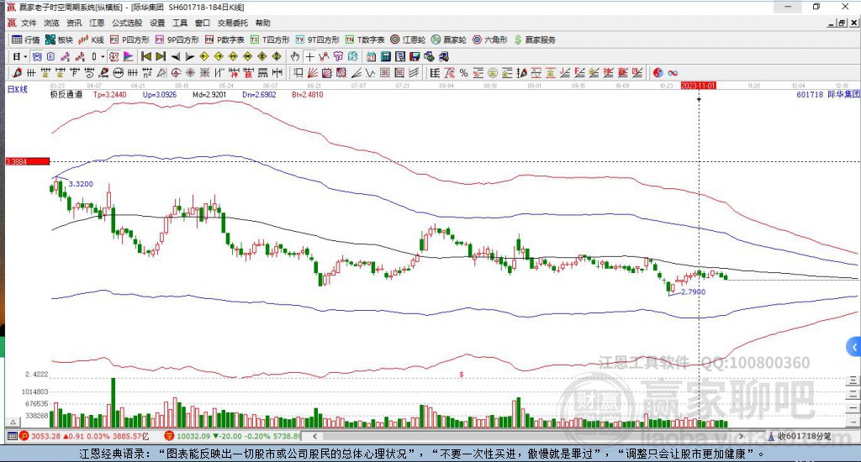Screen dimensions: 861x462
Task: Click the 板块 sector icon button
Action: pos(59,39)
